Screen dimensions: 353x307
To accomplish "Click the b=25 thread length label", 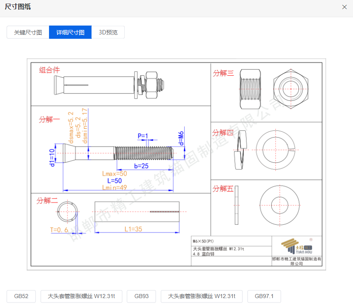I will coord(142,166).
